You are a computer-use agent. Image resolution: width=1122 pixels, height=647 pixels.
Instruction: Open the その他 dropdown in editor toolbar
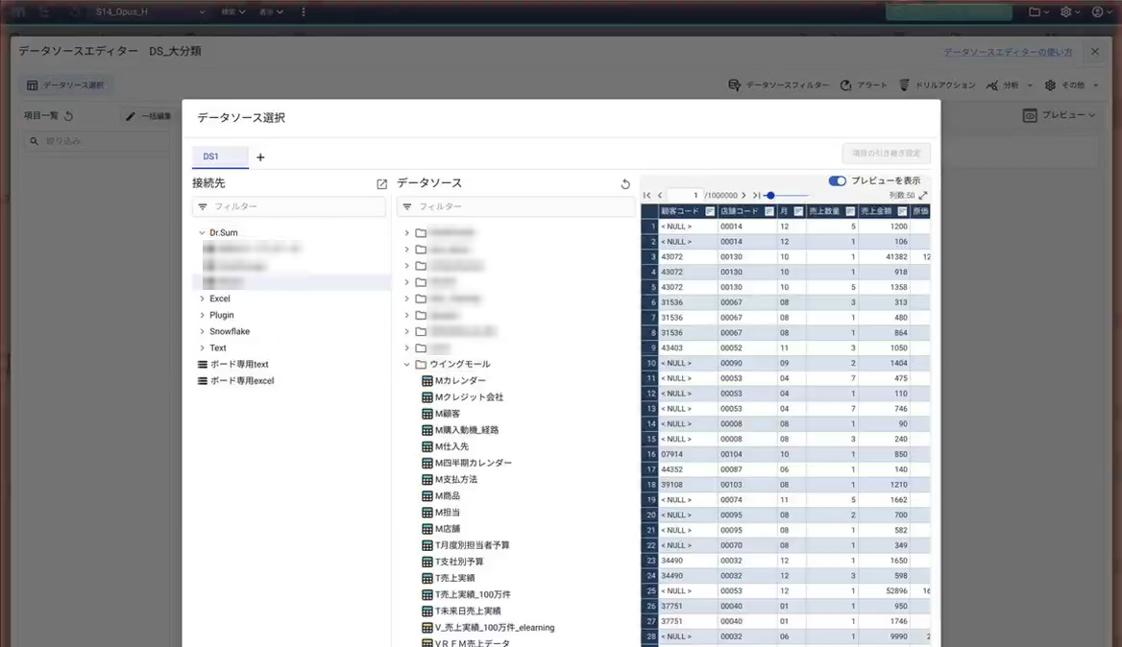point(1071,85)
